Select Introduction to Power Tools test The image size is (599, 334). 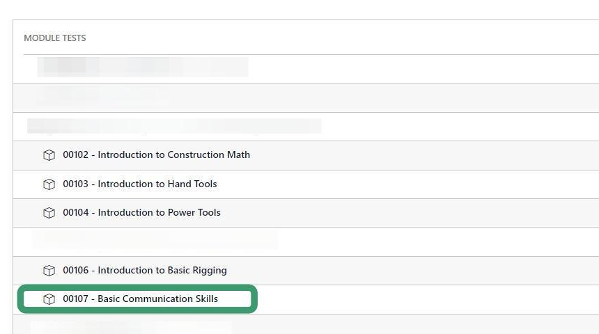point(159,213)
